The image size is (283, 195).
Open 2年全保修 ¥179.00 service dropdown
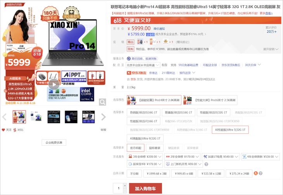click(182, 157)
